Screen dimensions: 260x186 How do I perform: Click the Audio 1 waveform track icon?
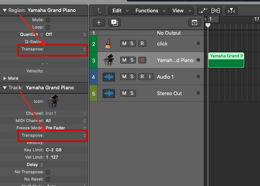point(109,77)
